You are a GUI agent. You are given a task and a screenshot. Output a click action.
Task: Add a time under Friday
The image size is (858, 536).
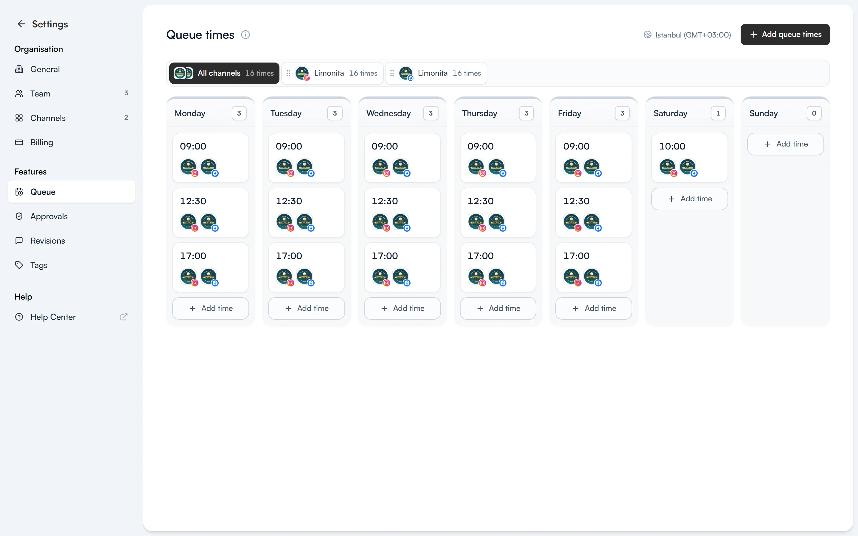point(594,308)
